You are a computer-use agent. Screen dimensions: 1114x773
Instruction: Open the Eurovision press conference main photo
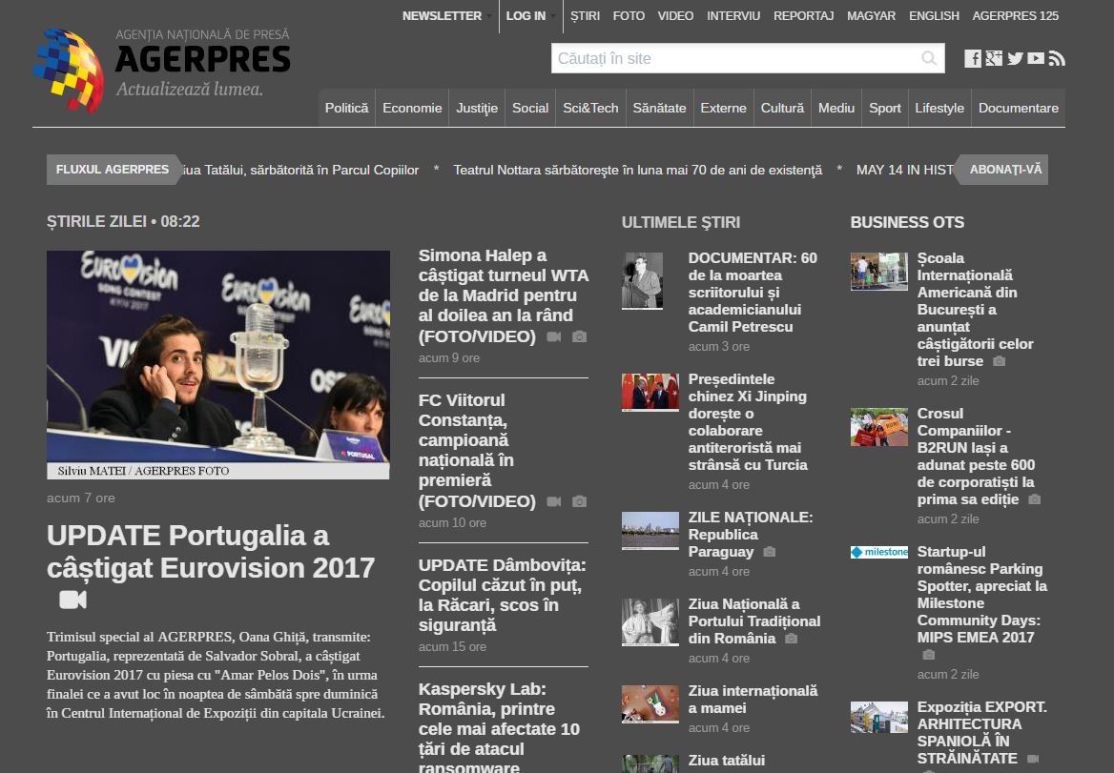pyautogui.click(x=218, y=365)
